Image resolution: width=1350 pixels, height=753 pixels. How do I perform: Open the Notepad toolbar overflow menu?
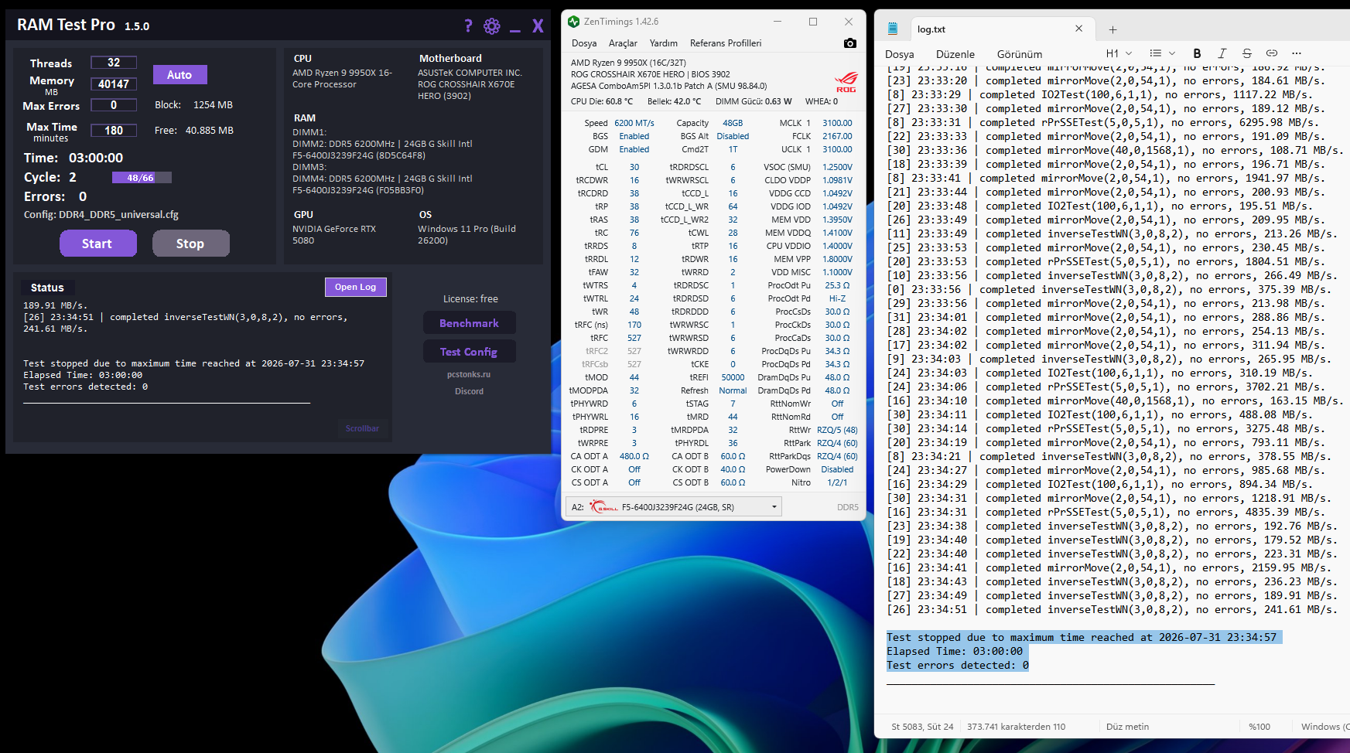click(x=1296, y=53)
